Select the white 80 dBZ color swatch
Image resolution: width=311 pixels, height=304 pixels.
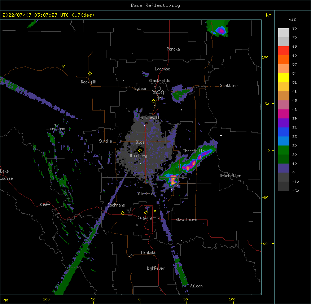(284, 33)
